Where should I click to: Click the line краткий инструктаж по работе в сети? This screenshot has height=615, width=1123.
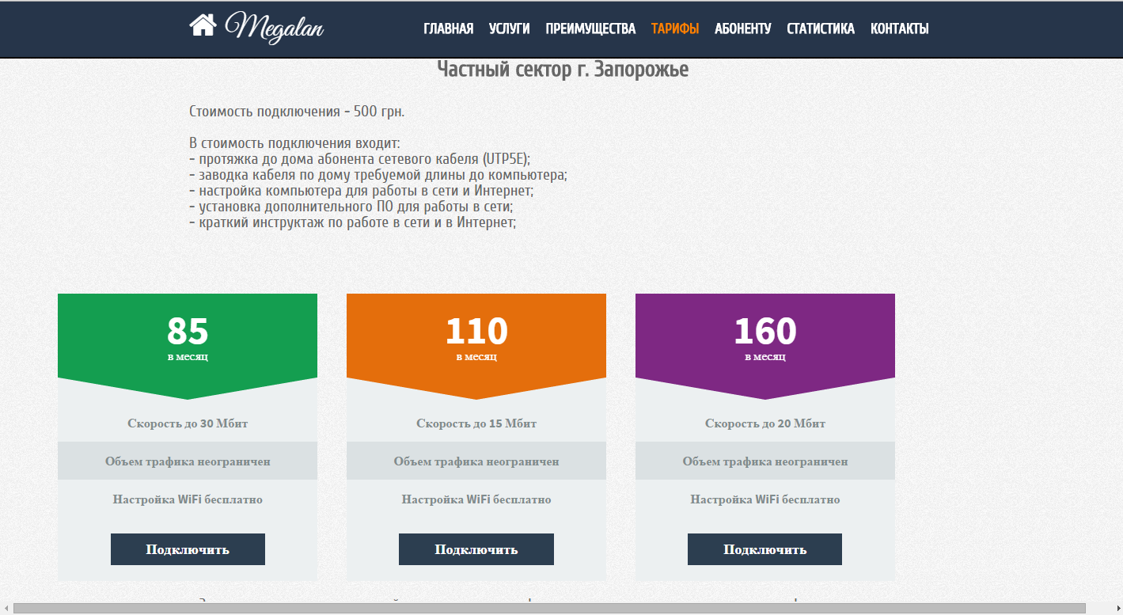[353, 222]
